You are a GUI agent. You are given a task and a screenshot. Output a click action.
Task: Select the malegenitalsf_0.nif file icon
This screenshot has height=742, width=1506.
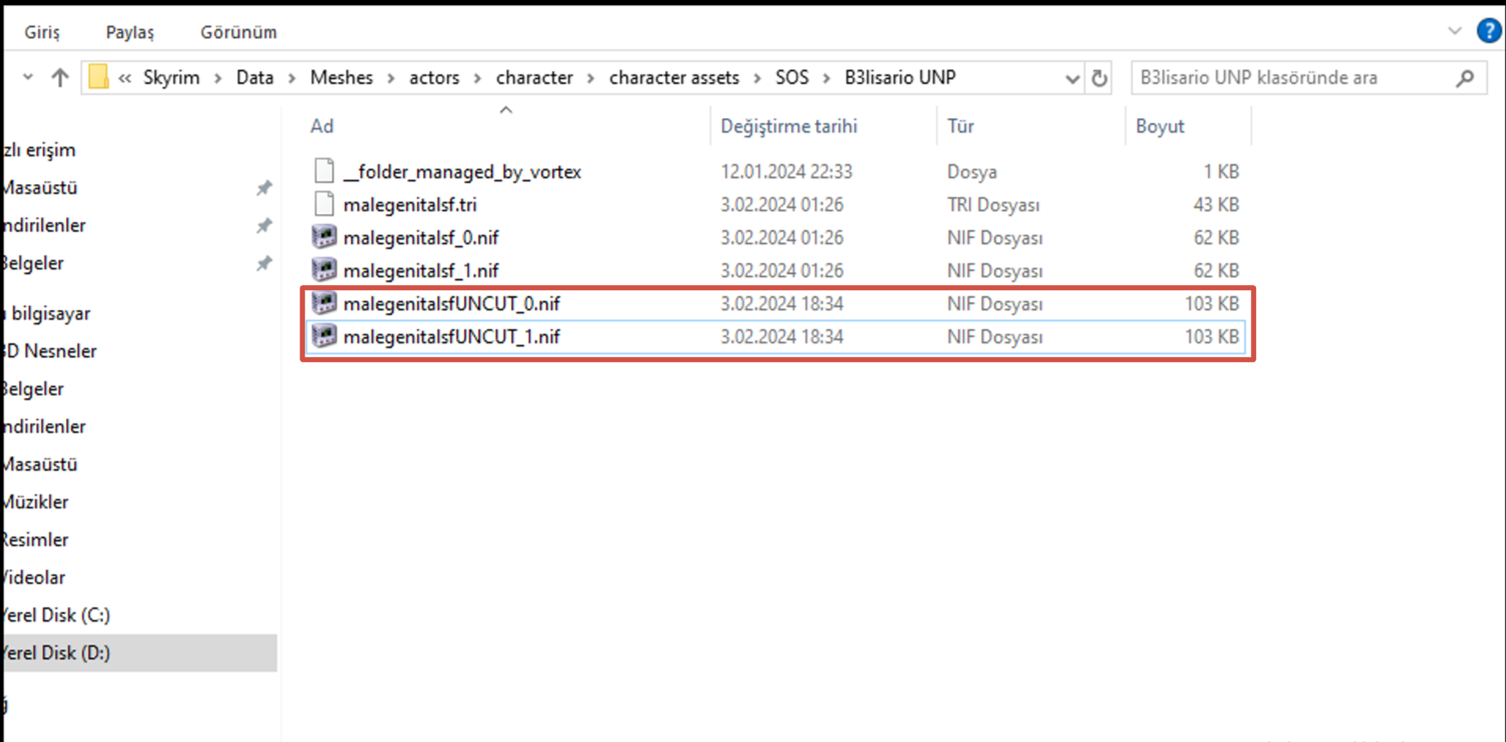point(324,237)
